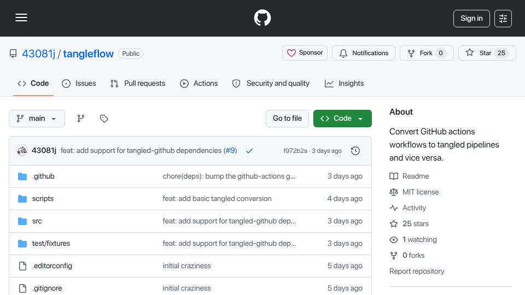Open the Insights tab
Viewport: 525px width, 295px height.
(344, 83)
